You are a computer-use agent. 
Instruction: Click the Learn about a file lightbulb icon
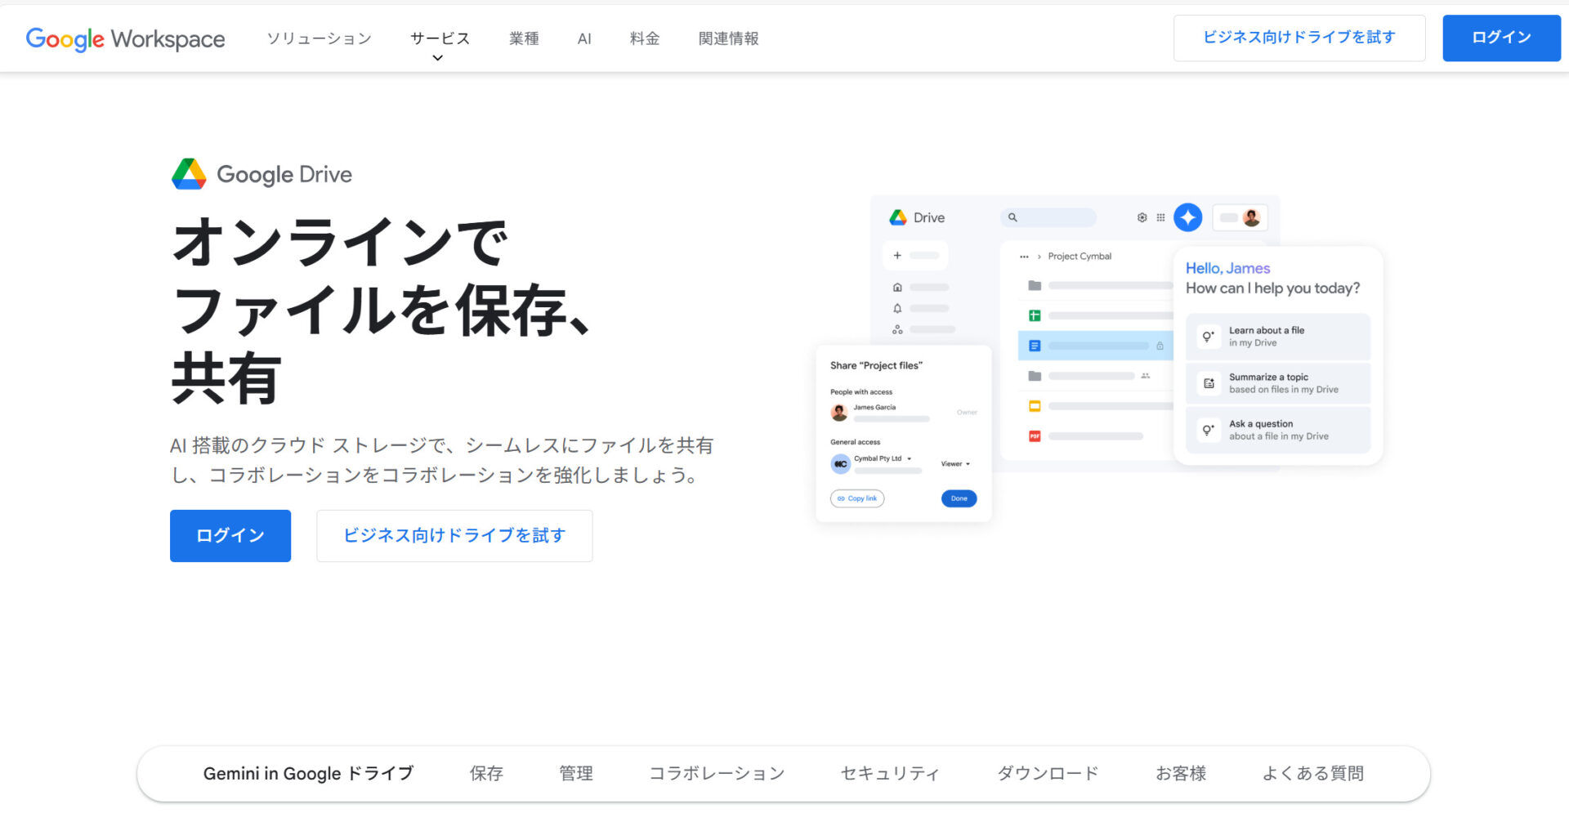pyautogui.click(x=1207, y=337)
